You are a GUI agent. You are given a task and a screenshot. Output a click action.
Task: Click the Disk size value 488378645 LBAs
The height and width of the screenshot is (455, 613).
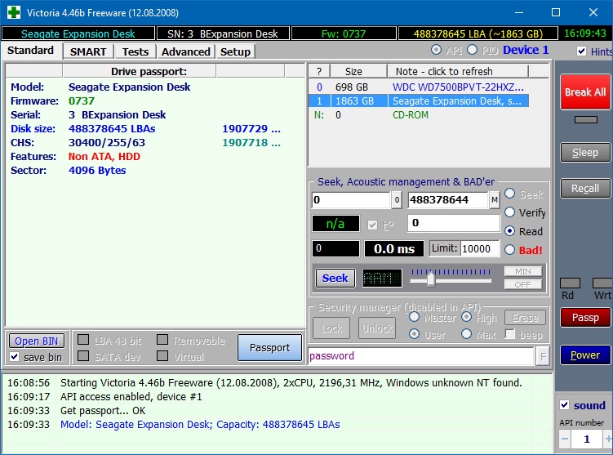pyautogui.click(x=112, y=129)
